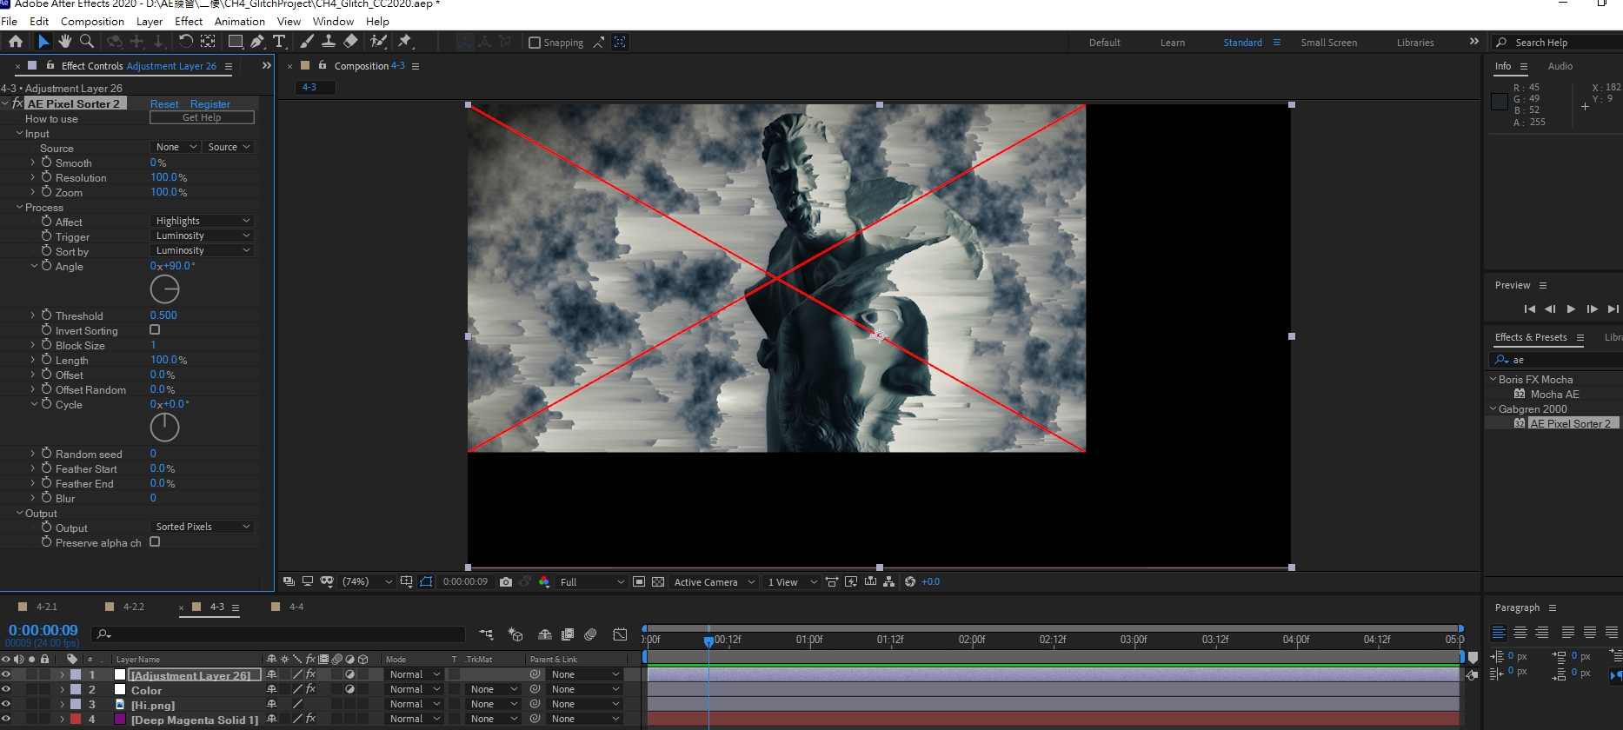Viewport: 1623px width, 730px height.
Task: Choose the Type tool
Action: point(279,42)
